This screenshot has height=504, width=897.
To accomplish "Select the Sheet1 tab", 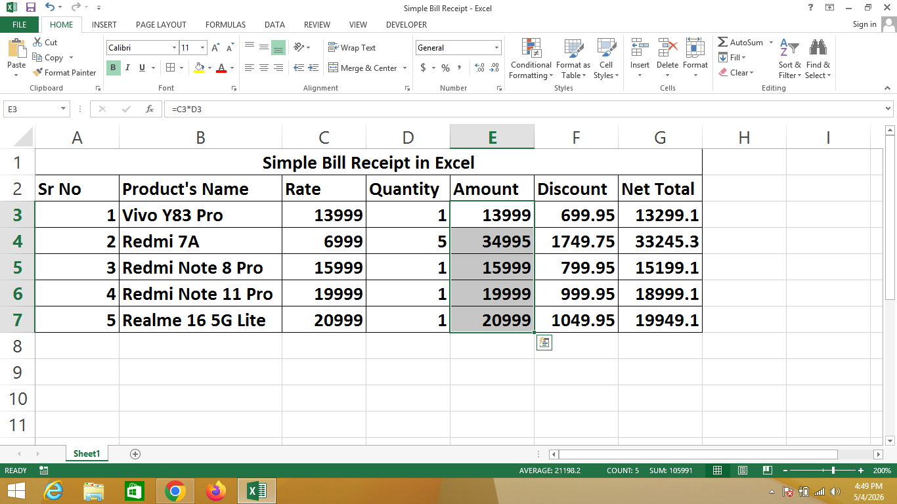I will point(87,453).
